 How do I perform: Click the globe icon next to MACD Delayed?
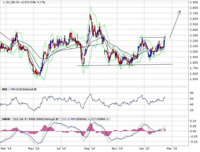[x=57, y=119]
